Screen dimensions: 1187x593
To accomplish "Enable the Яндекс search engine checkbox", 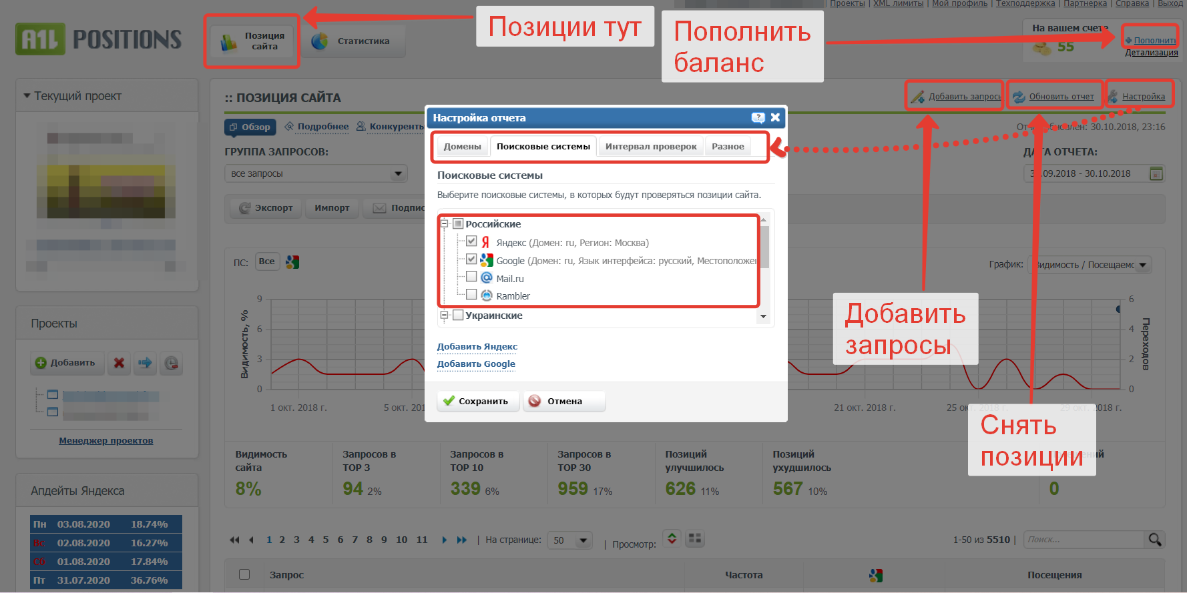I will point(471,241).
